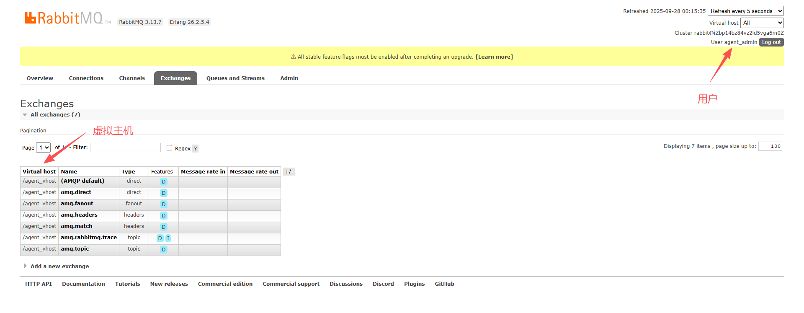
Task: Select the Exchanges tab
Action: [x=175, y=78]
